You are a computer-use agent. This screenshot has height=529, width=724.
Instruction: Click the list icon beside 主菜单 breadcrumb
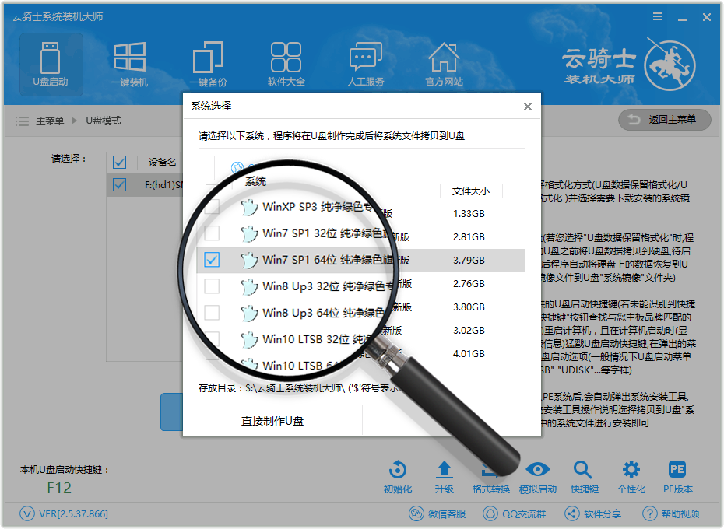[22, 121]
